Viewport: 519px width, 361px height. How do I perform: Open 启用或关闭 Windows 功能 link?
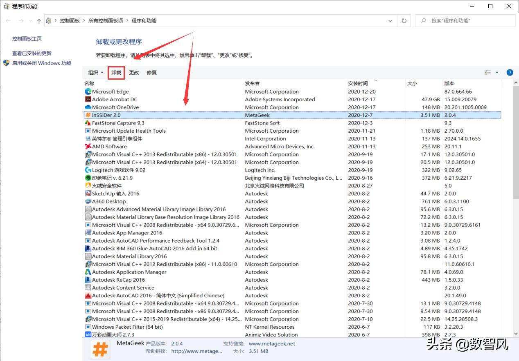click(42, 63)
